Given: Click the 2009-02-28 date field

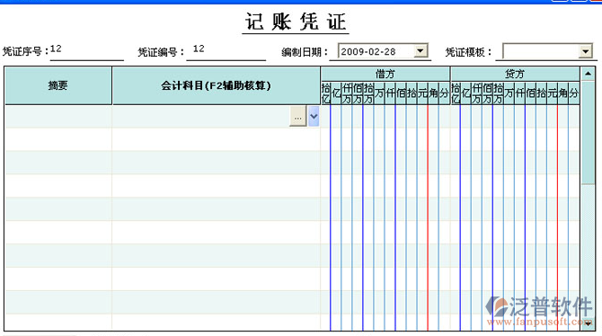Looking at the screenshot, I should (376, 51).
